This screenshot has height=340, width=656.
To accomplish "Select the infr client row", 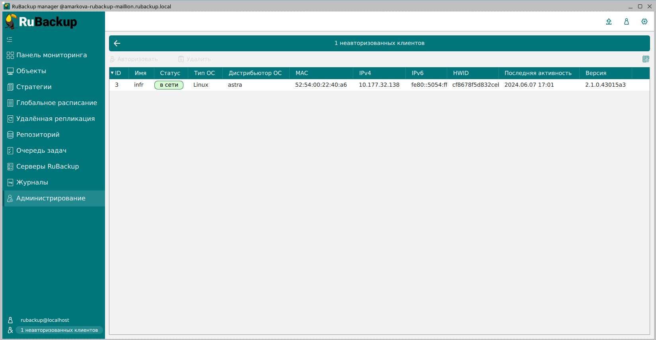I will click(139, 85).
